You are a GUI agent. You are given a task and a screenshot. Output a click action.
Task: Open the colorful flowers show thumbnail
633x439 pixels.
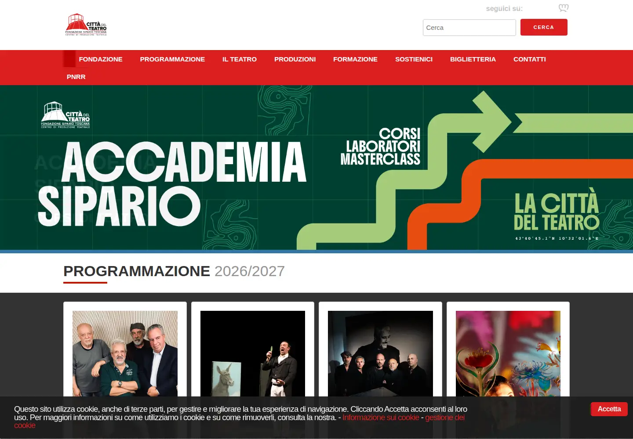tap(508, 354)
